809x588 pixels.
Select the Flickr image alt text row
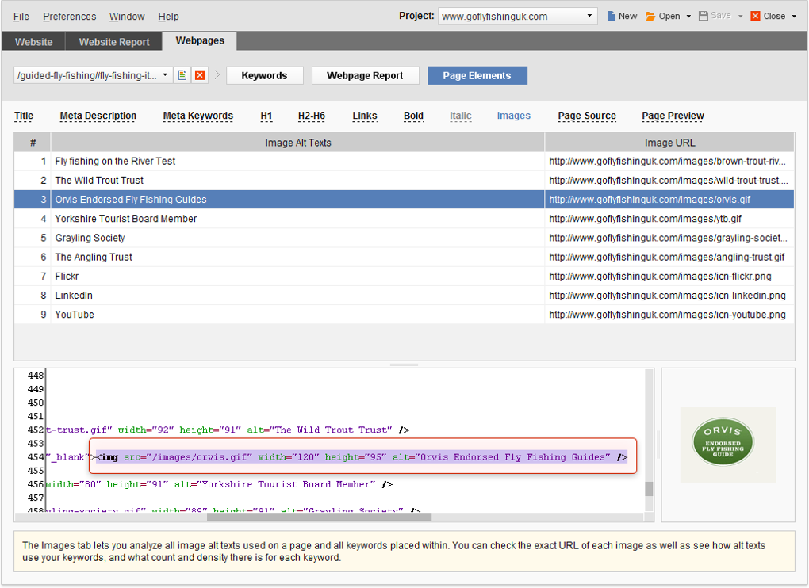[x=238, y=276]
